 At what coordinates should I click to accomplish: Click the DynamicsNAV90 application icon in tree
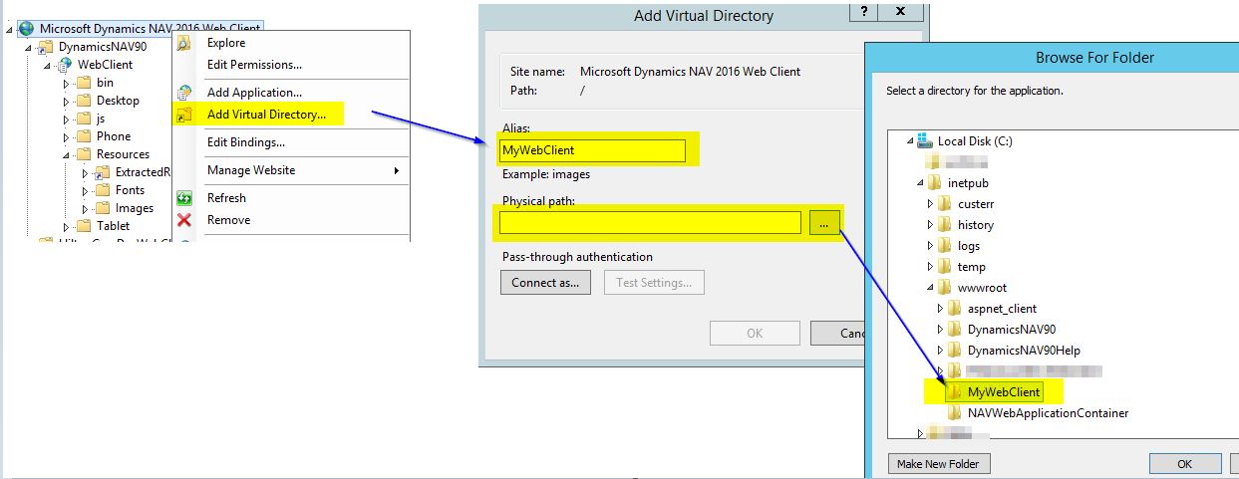(x=46, y=47)
